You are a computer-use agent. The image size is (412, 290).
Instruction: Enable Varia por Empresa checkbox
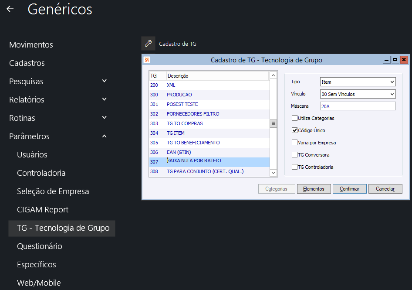(294, 142)
